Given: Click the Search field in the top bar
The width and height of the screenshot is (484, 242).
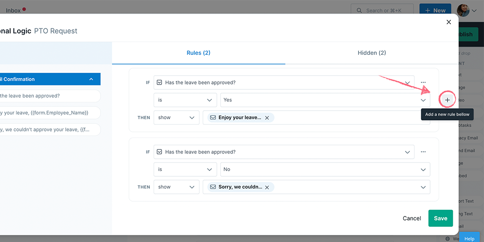Looking at the screenshot, I should (x=382, y=10).
